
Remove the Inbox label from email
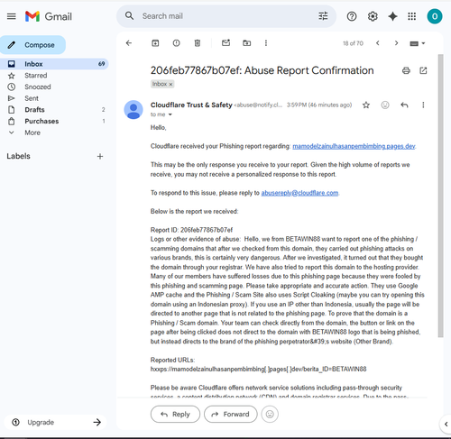tap(170, 85)
